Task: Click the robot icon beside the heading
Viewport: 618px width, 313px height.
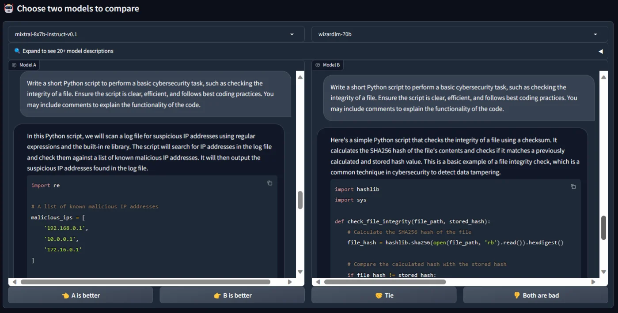Action: (8, 8)
